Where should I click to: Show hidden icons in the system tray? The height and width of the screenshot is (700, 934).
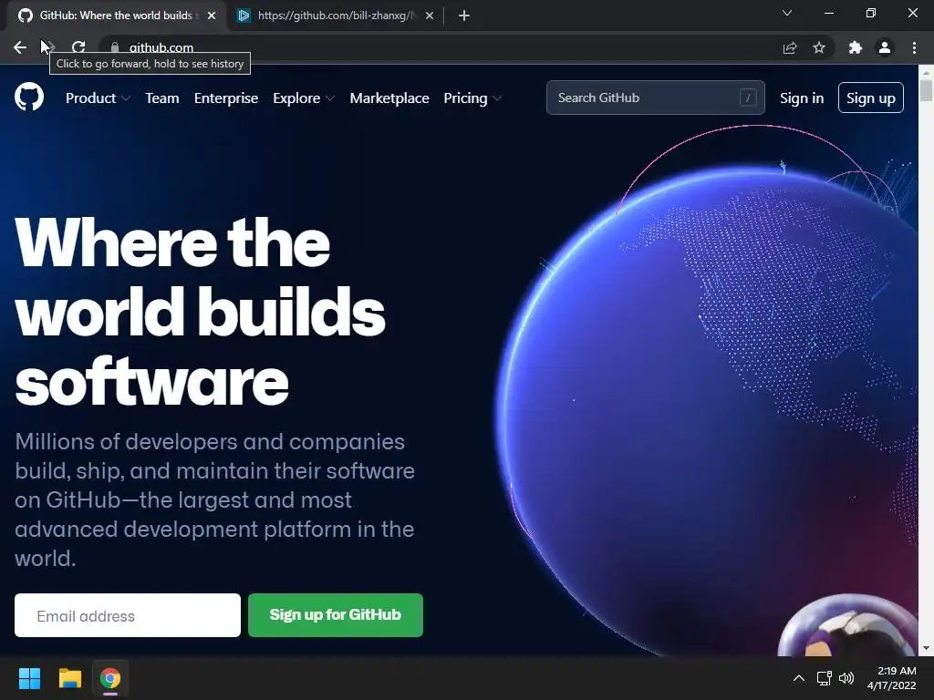pos(799,678)
